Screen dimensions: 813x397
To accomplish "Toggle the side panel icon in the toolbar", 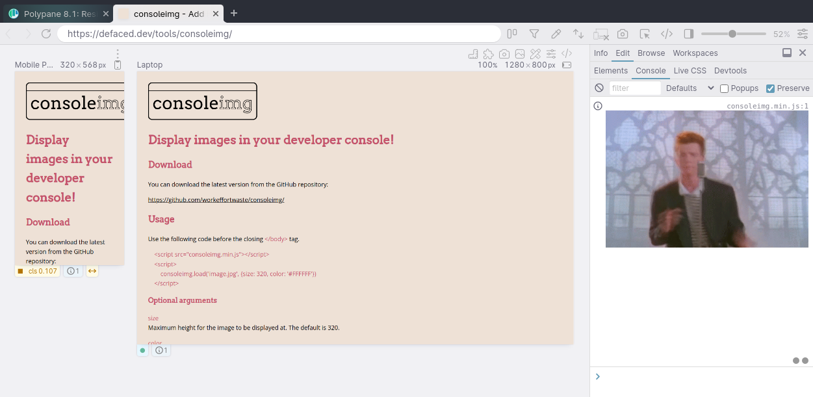I will click(x=689, y=34).
